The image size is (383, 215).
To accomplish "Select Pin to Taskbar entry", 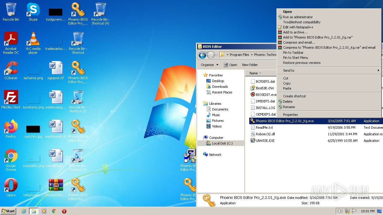I will coord(293,53).
